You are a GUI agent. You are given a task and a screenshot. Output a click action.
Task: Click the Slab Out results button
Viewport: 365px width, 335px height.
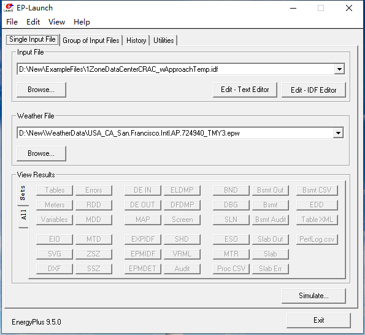pos(271,239)
